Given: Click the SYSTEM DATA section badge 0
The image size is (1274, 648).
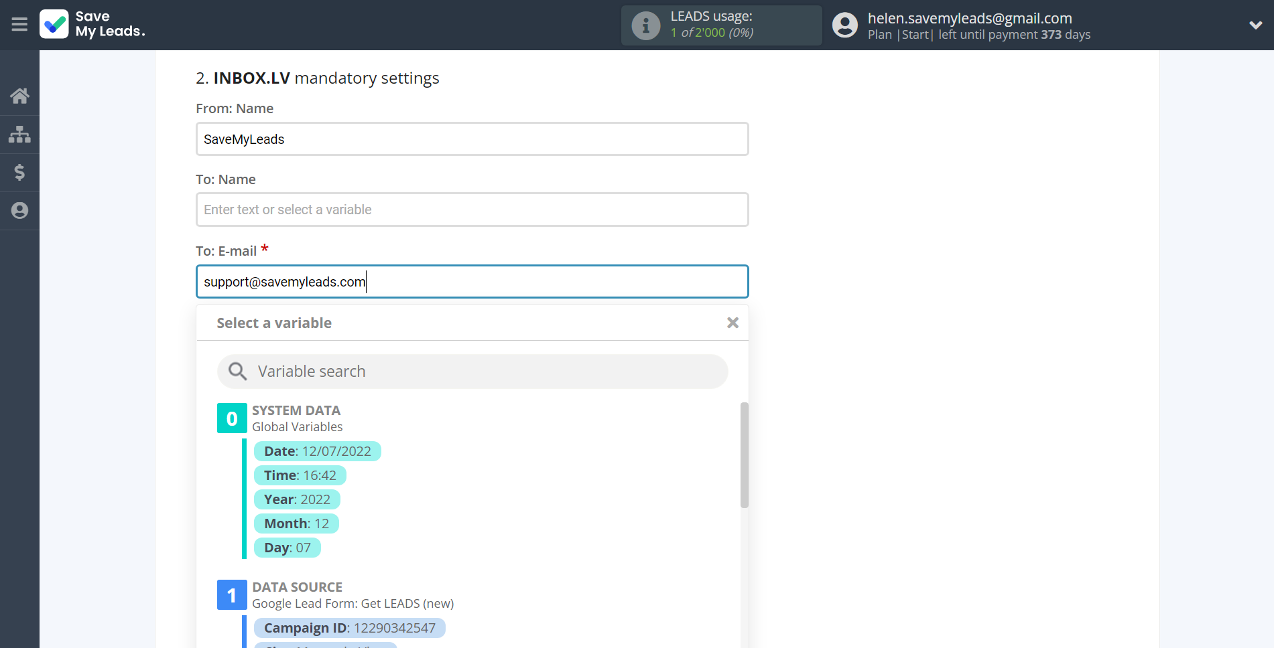Looking at the screenshot, I should pyautogui.click(x=232, y=418).
